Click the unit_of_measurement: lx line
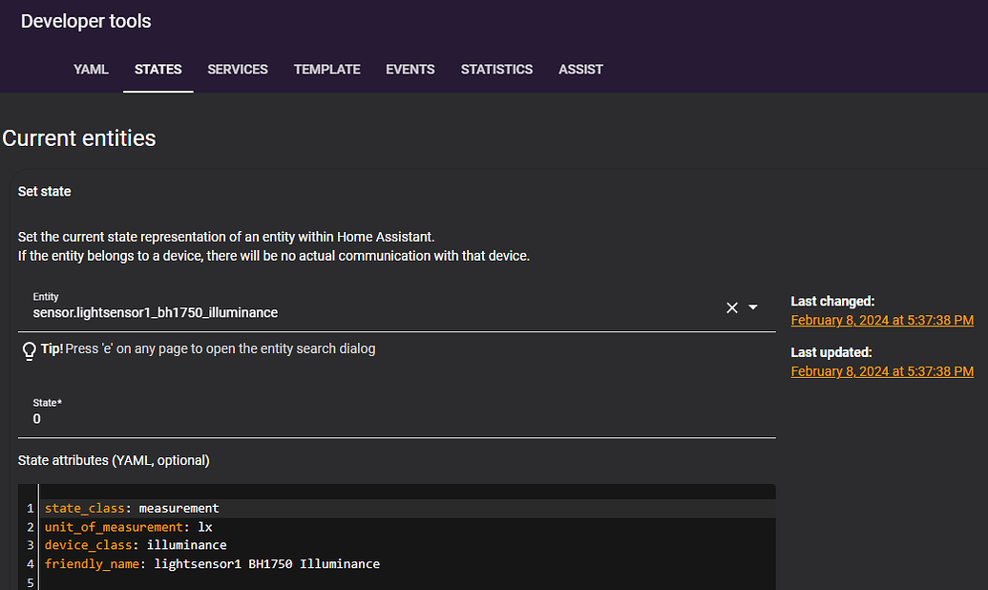This screenshot has height=590, width=988. (129, 527)
